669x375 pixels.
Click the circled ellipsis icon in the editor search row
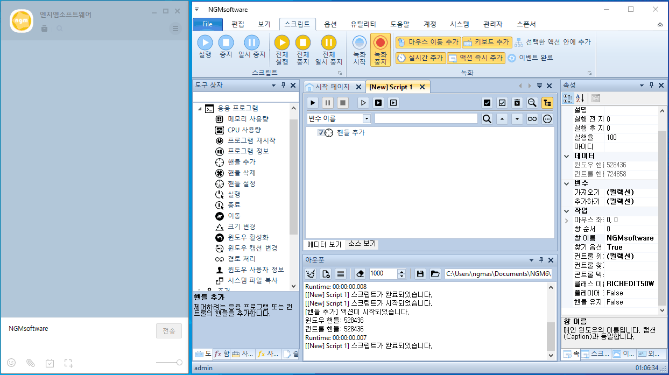[547, 118]
